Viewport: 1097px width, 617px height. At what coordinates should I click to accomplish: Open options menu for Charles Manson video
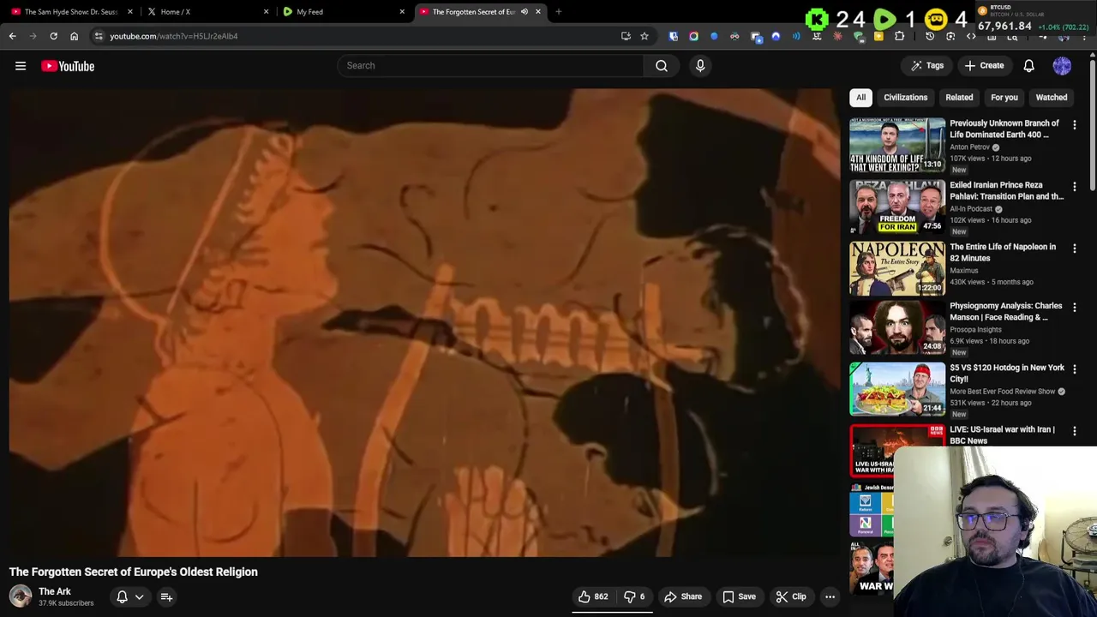[x=1075, y=308]
